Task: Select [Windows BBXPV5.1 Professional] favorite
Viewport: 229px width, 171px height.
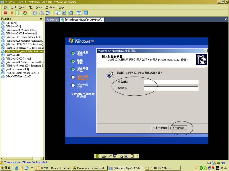Action: tap(24, 44)
